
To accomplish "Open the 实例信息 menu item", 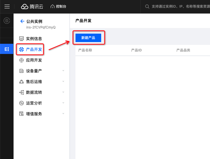I will (34, 39).
